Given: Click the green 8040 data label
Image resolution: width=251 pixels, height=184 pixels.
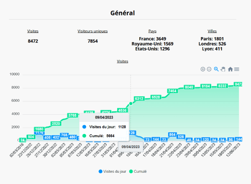Looking at the screenshot, I should click(x=189, y=87).
